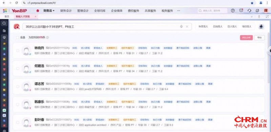Select the checkbox for 谭志芳
Image resolution: width=271 pixels, height=132 pixels.
point(18,87)
